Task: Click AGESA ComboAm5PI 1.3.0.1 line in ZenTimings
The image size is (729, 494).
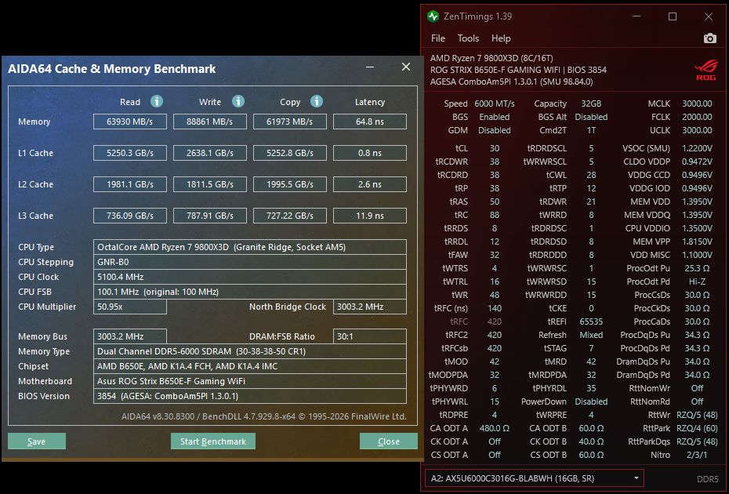Action: 511,82
